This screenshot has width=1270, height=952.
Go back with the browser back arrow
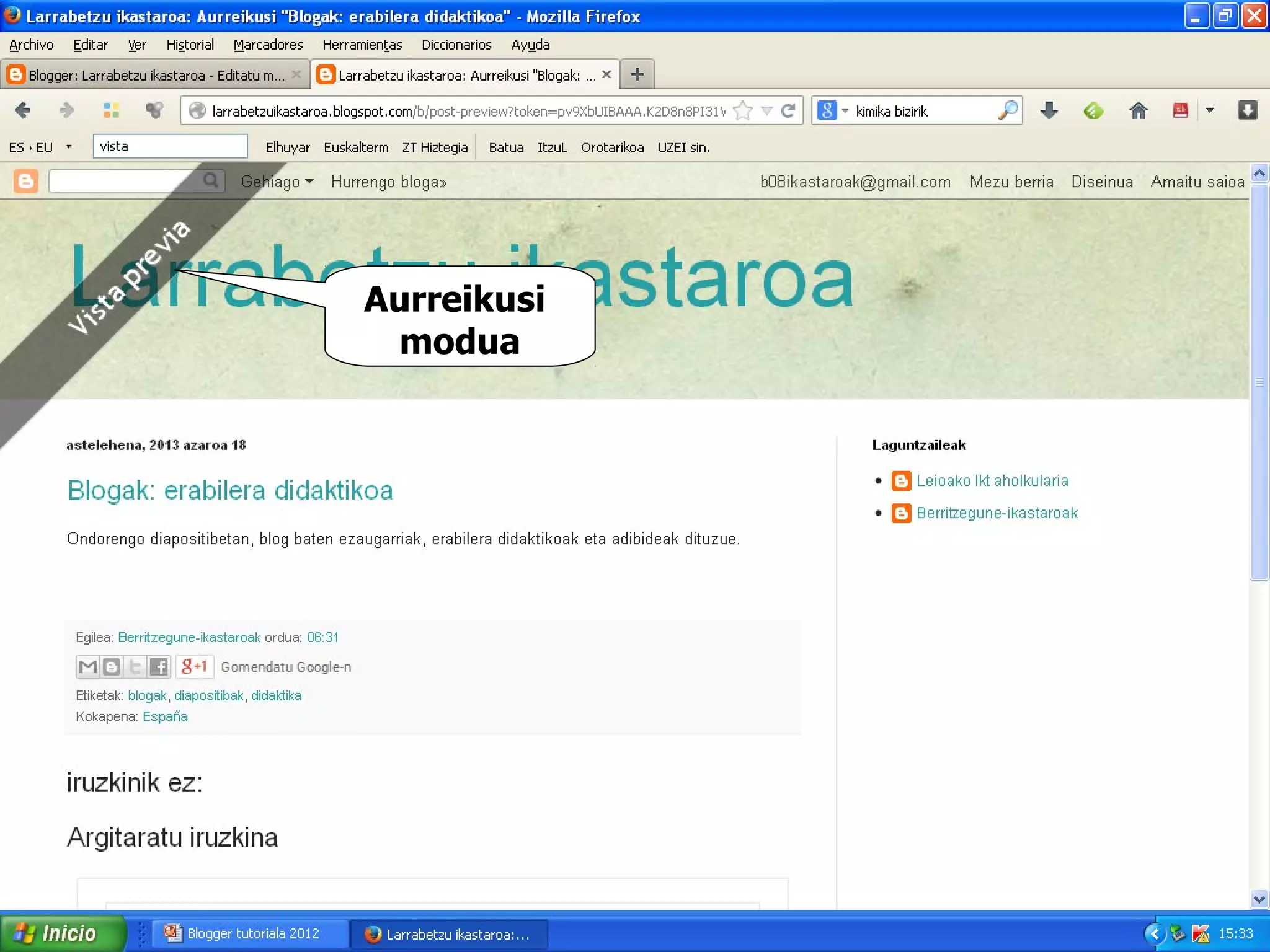pos(22,111)
